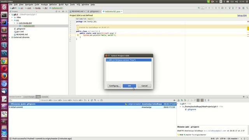Image resolution: width=249 pixels, height=140 pixels.
Task: Click the volume icon in system tray
Action: pyautogui.click(x=237, y=2)
